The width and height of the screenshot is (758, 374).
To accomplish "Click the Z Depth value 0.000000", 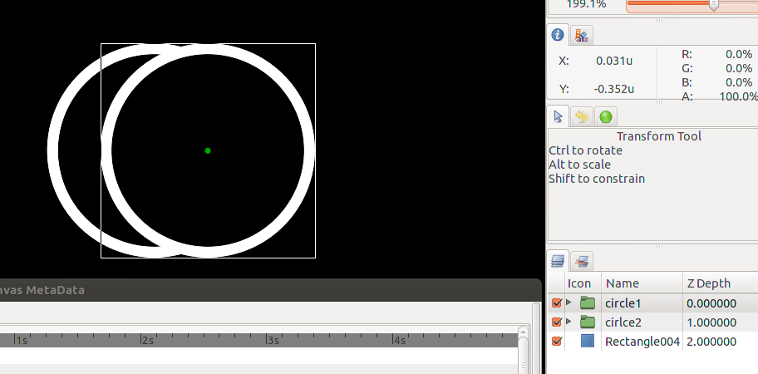I will [x=711, y=303].
